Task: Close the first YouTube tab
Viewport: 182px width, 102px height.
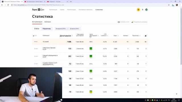Action: point(45,2)
